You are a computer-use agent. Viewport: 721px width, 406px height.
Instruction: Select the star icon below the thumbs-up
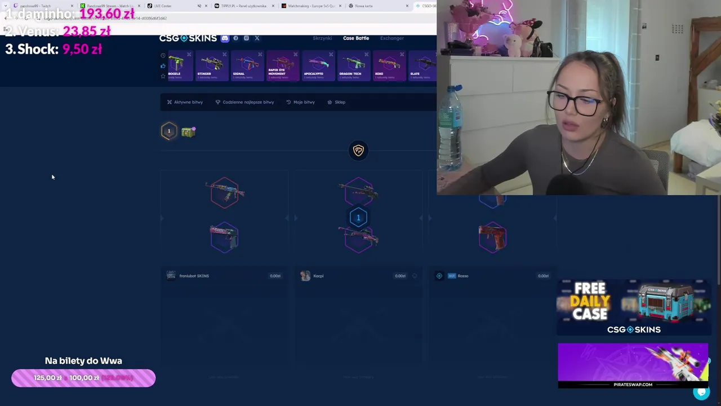pos(163,76)
